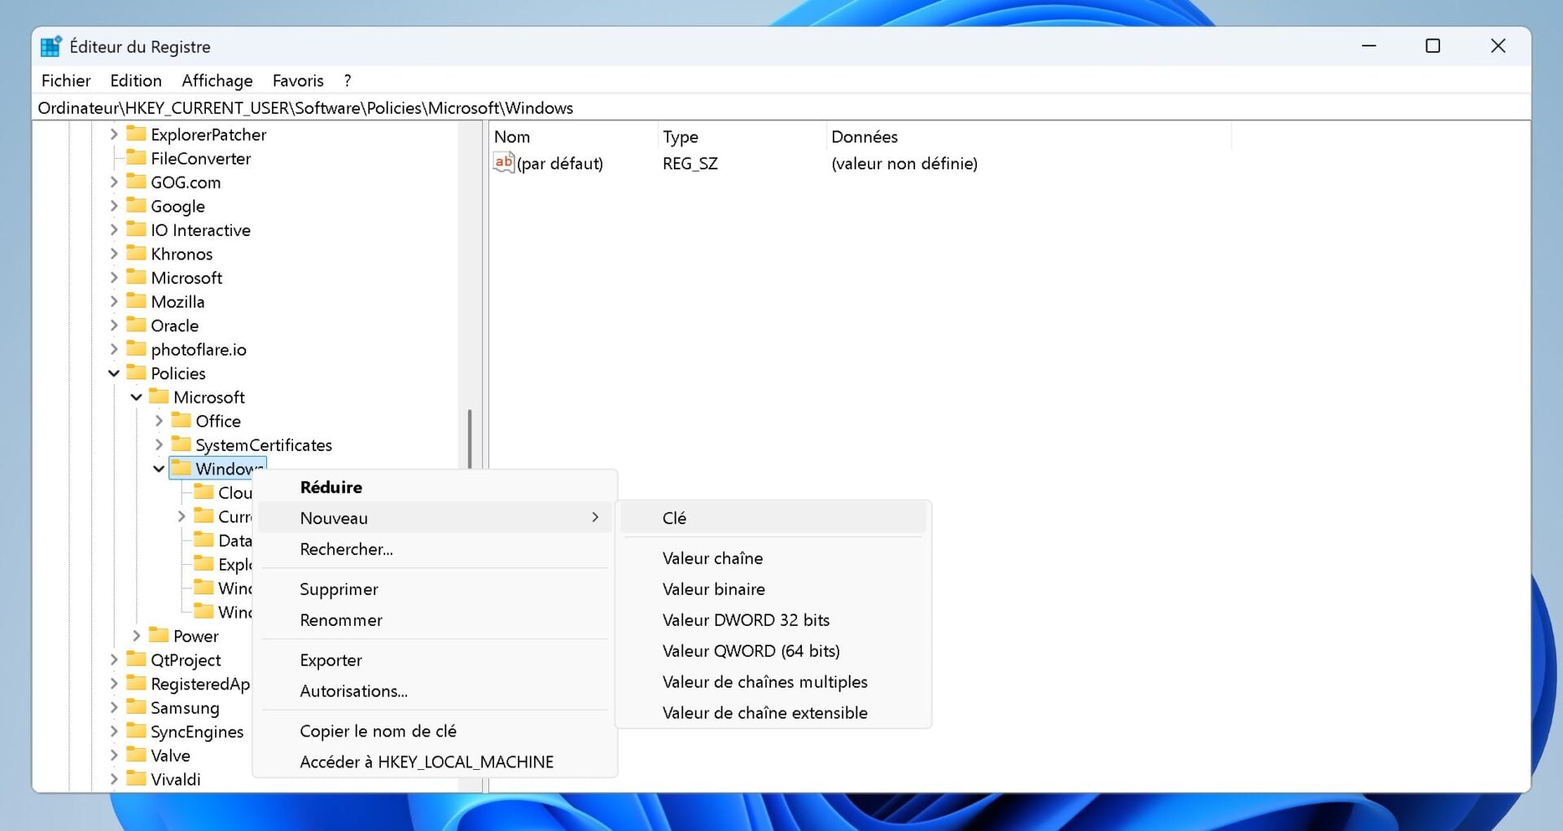
Task: Click the Office folder icon
Action: [181, 420]
